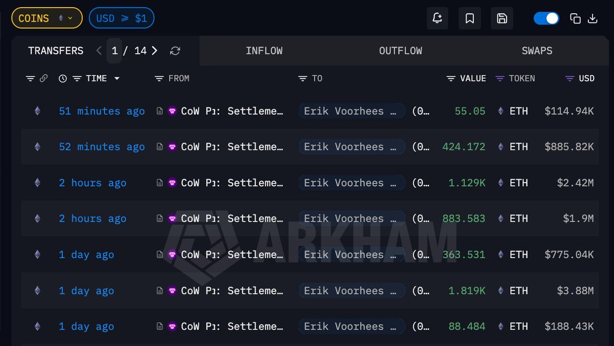Toggle the blue switch at top right
Viewport: 614px width, 346px height.
click(x=546, y=18)
